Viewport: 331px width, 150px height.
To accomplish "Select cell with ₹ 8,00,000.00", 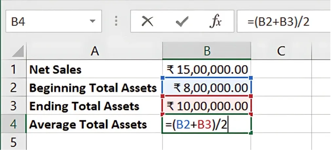I will click(x=207, y=88).
